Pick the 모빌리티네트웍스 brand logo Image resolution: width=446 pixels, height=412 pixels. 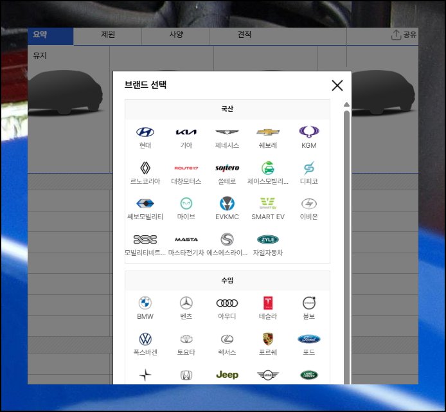[x=145, y=239]
